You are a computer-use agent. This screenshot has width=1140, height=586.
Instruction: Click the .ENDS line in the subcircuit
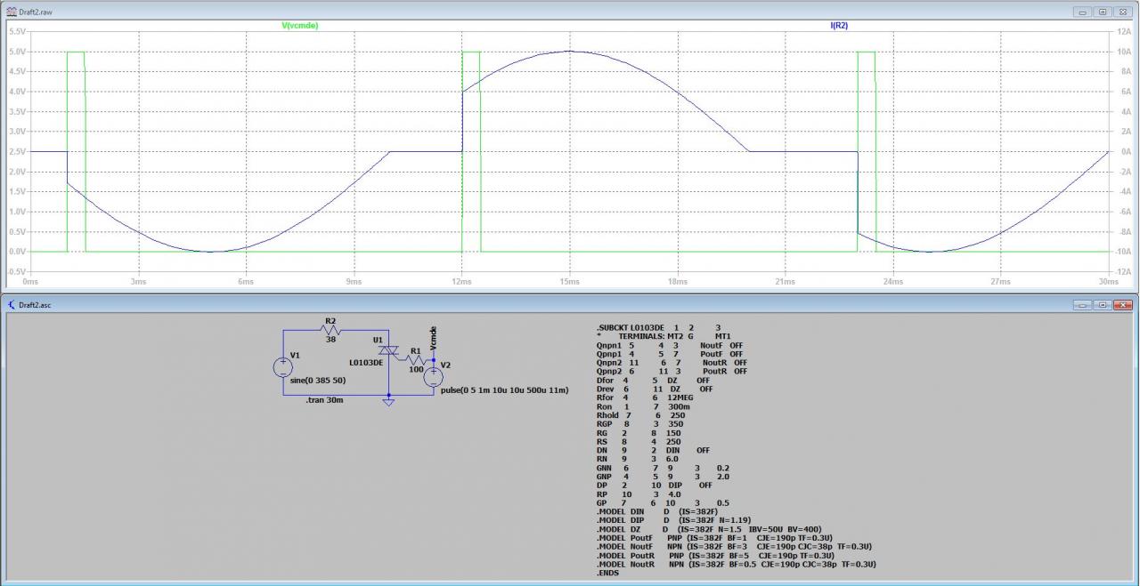(608, 573)
